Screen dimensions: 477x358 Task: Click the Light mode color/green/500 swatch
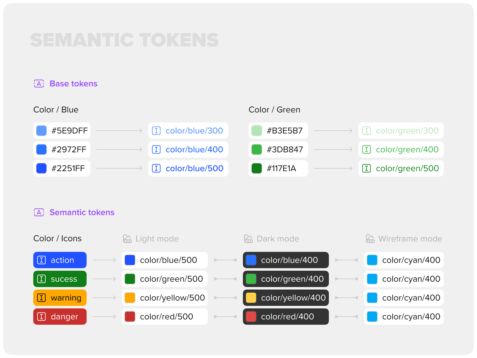pos(130,279)
